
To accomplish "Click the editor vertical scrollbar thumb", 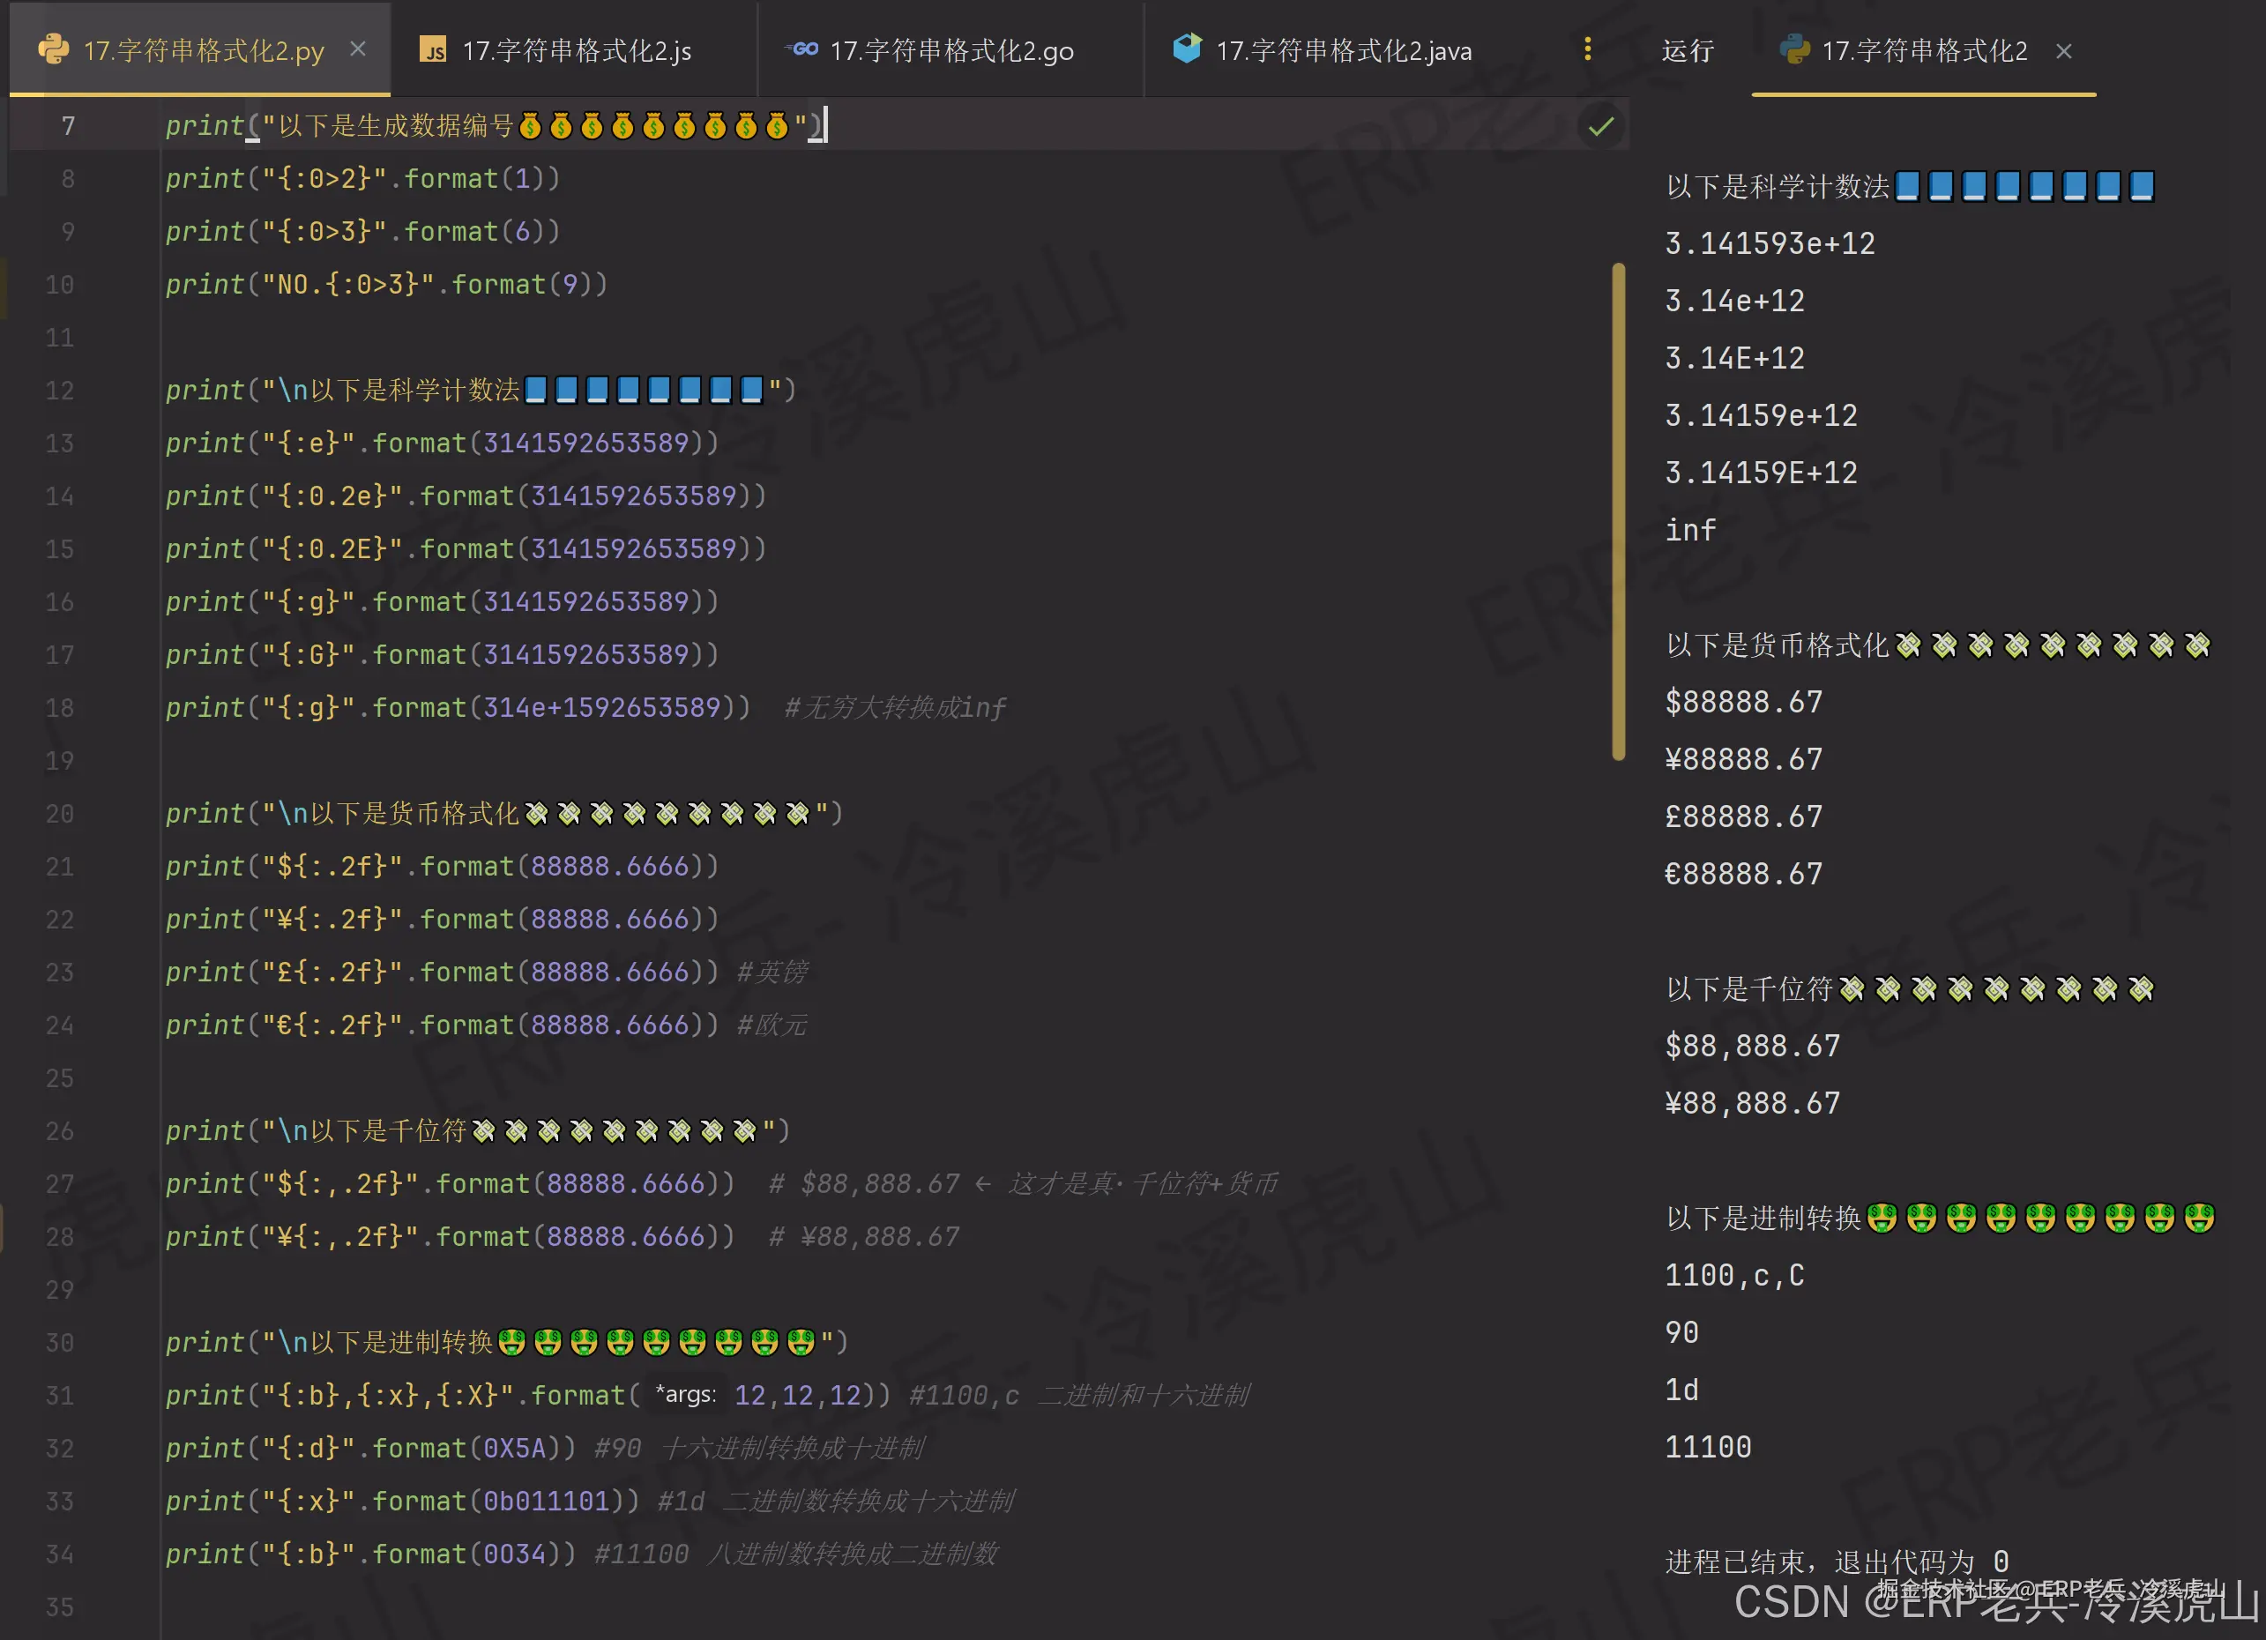I will tap(1618, 510).
